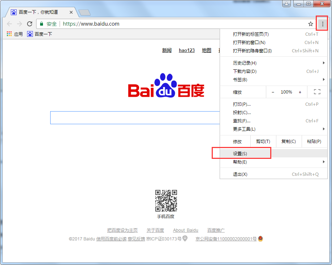
Task: Decrease zoom with the minus button
Action: click(273, 92)
